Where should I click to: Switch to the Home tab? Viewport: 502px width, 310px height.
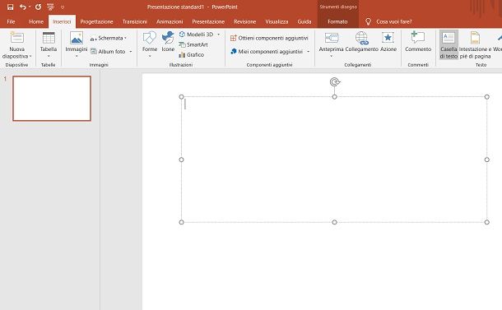coord(36,21)
